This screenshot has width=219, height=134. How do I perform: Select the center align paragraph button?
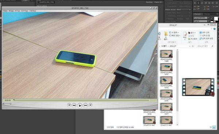pyautogui.click(x=198, y=3)
